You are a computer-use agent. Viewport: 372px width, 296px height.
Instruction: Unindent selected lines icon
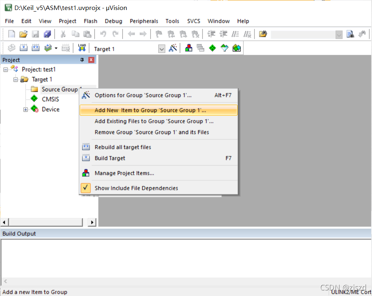pos(223,34)
